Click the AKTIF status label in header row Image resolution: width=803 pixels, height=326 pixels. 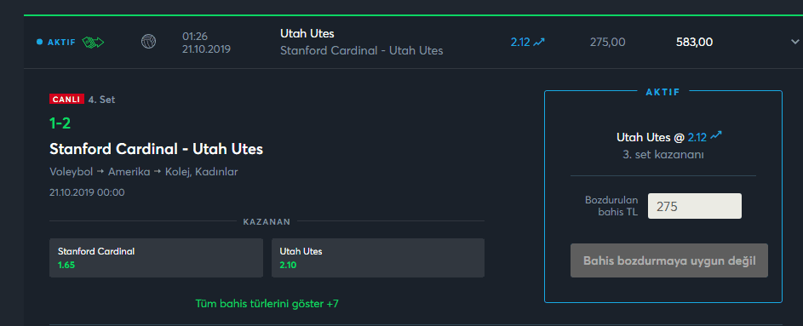coord(61,42)
